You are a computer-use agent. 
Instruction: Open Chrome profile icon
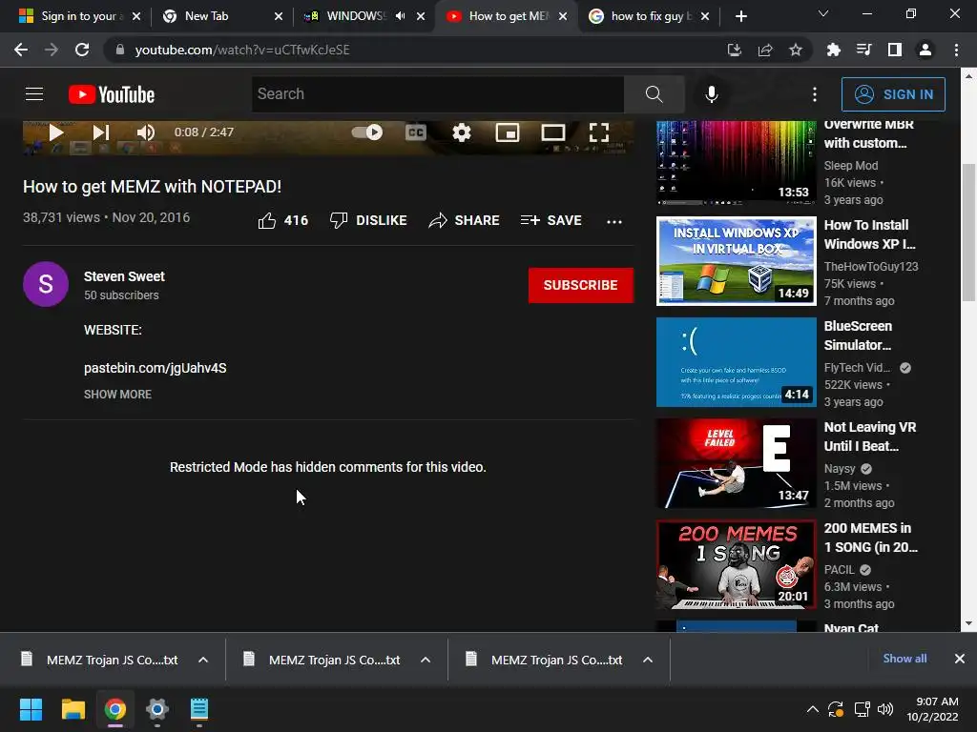[x=925, y=50]
